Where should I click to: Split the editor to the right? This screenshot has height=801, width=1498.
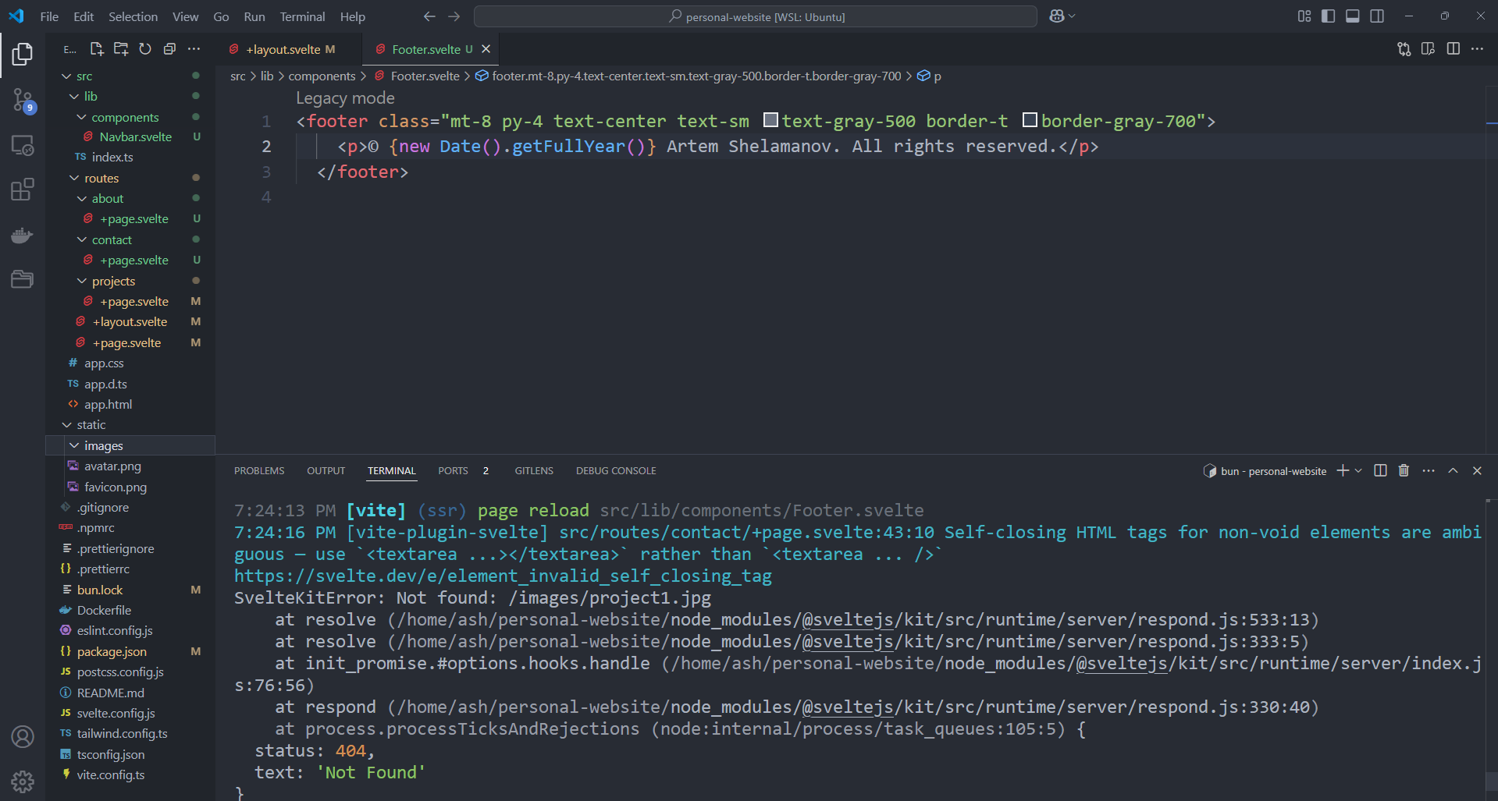(x=1453, y=49)
